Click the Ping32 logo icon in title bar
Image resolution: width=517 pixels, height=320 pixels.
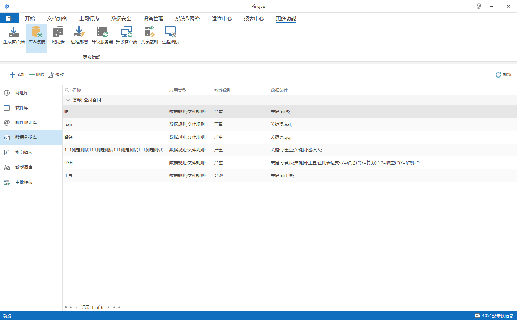[7, 6]
